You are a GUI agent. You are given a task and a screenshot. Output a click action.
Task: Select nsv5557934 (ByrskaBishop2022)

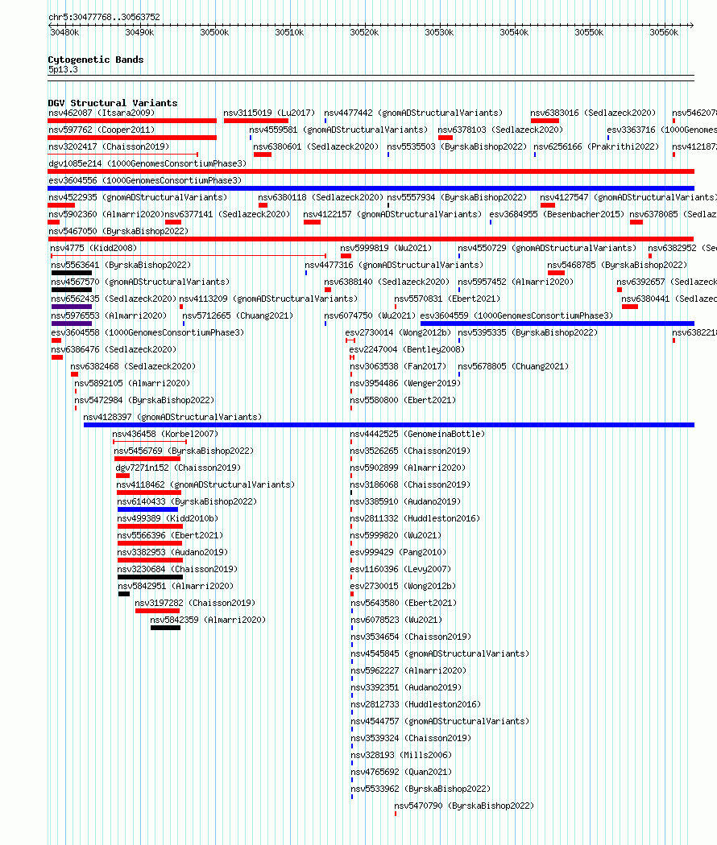pyautogui.click(x=457, y=197)
